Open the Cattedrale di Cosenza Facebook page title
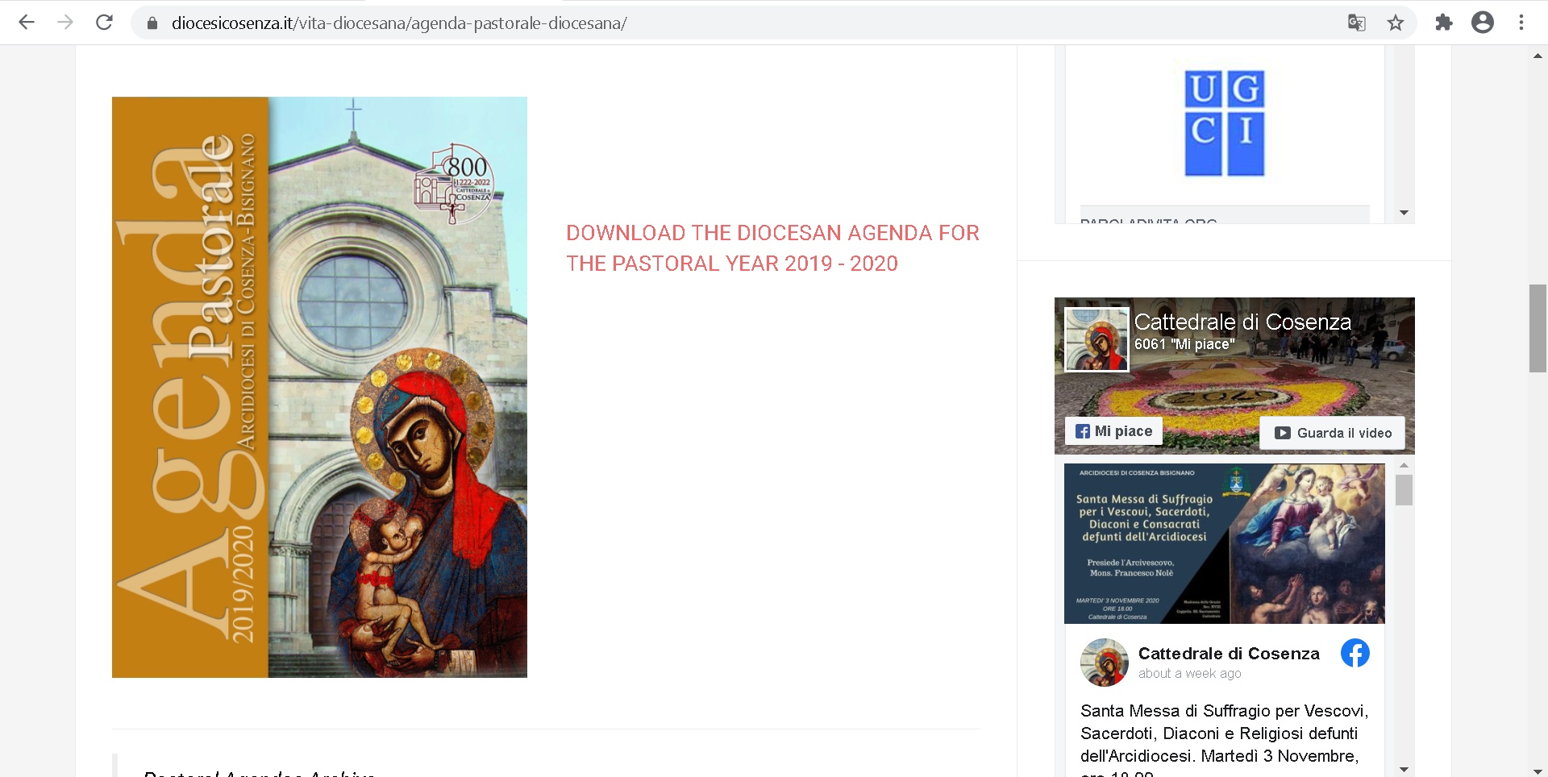Image resolution: width=1548 pixels, height=777 pixels. [x=1242, y=322]
